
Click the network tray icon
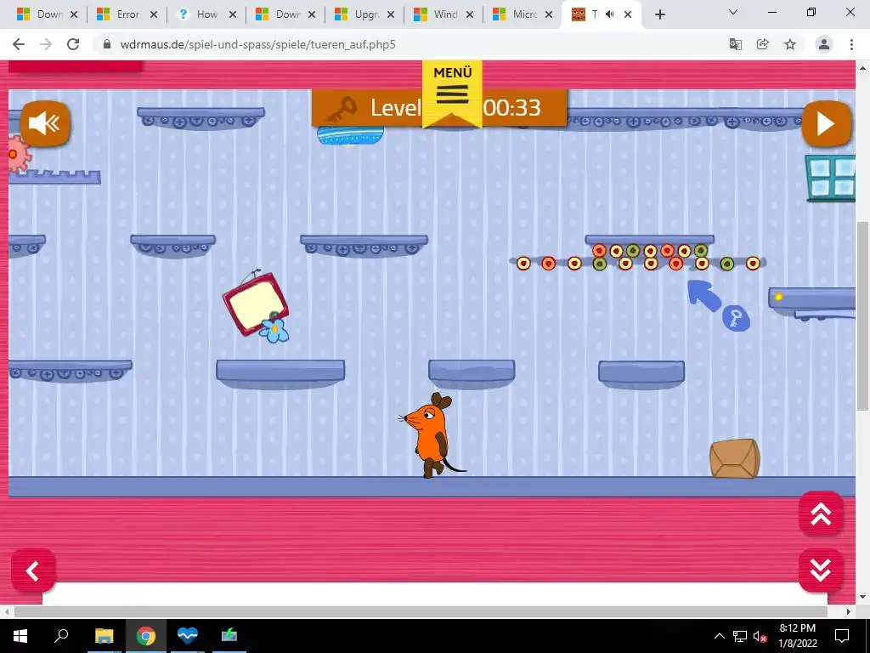pos(740,636)
